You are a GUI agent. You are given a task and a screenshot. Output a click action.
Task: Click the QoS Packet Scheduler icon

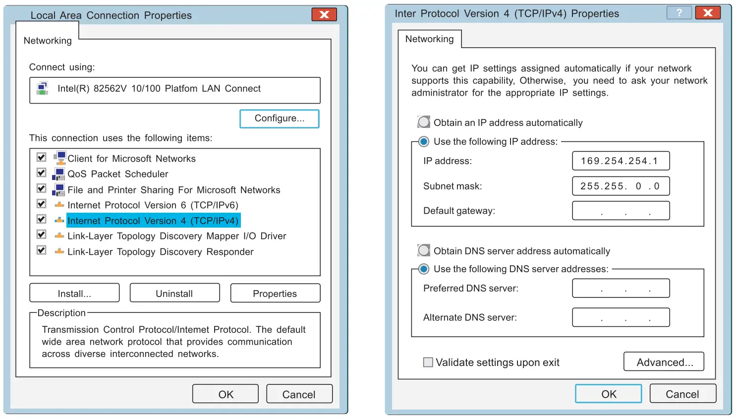click(58, 174)
